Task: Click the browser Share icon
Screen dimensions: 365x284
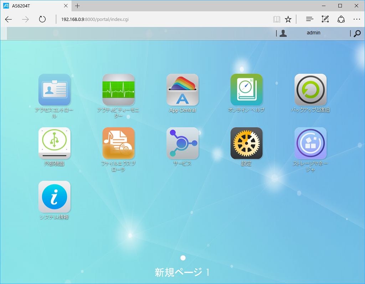Action: click(x=341, y=19)
